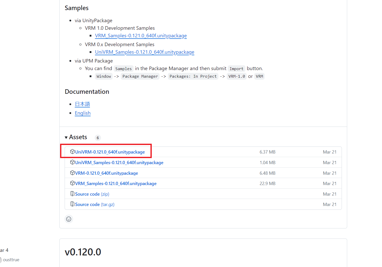Download UniVRM-0.121.0_640f.unitypackage from Assets
This screenshot has width=382, height=267.
point(110,152)
